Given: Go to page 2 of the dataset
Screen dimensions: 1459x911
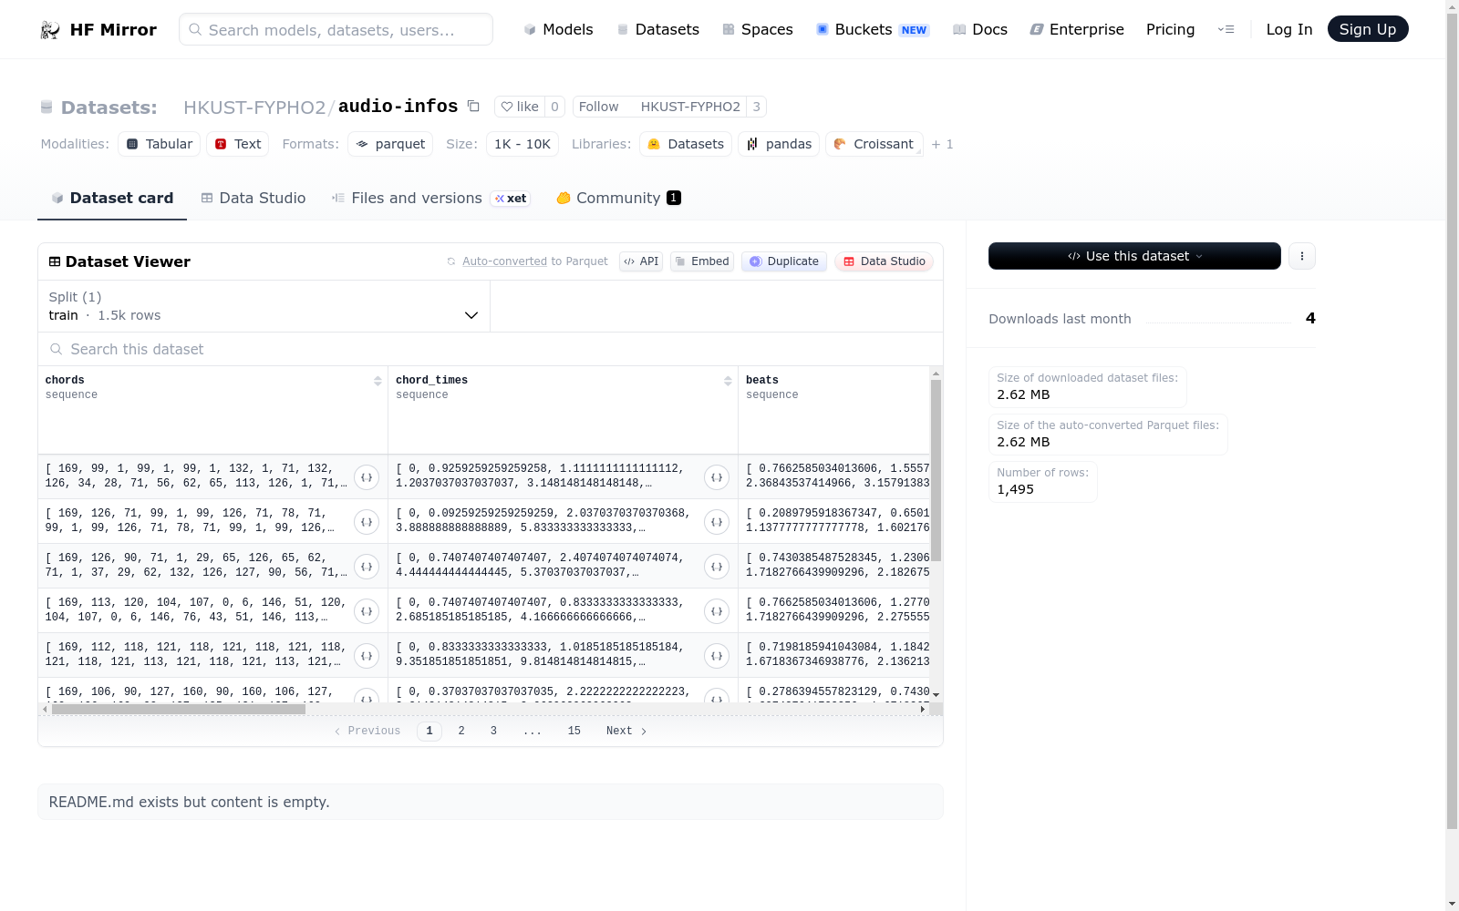Looking at the screenshot, I should point(461,731).
